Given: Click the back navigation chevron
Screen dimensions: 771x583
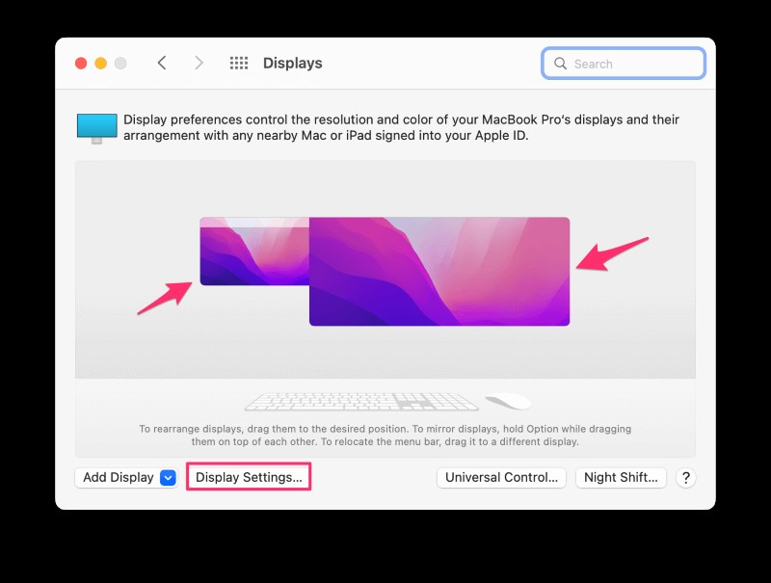Looking at the screenshot, I should pyautogui.click(x=162, y=63).
